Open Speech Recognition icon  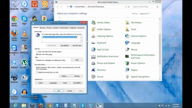(127, 77)
